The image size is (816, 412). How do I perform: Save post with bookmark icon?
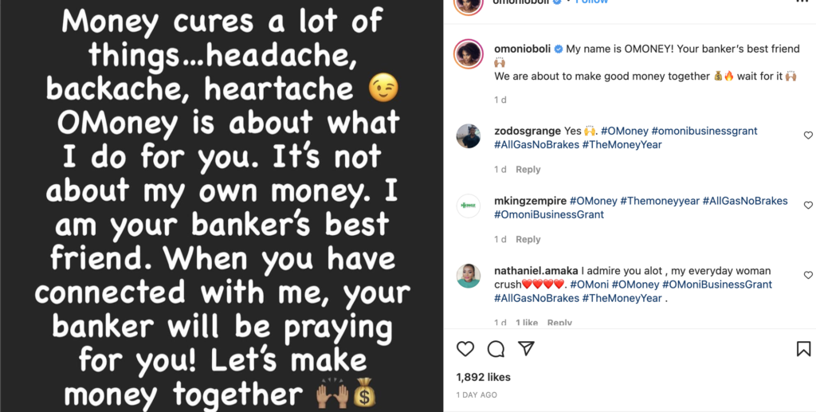(x=803, y=349)
